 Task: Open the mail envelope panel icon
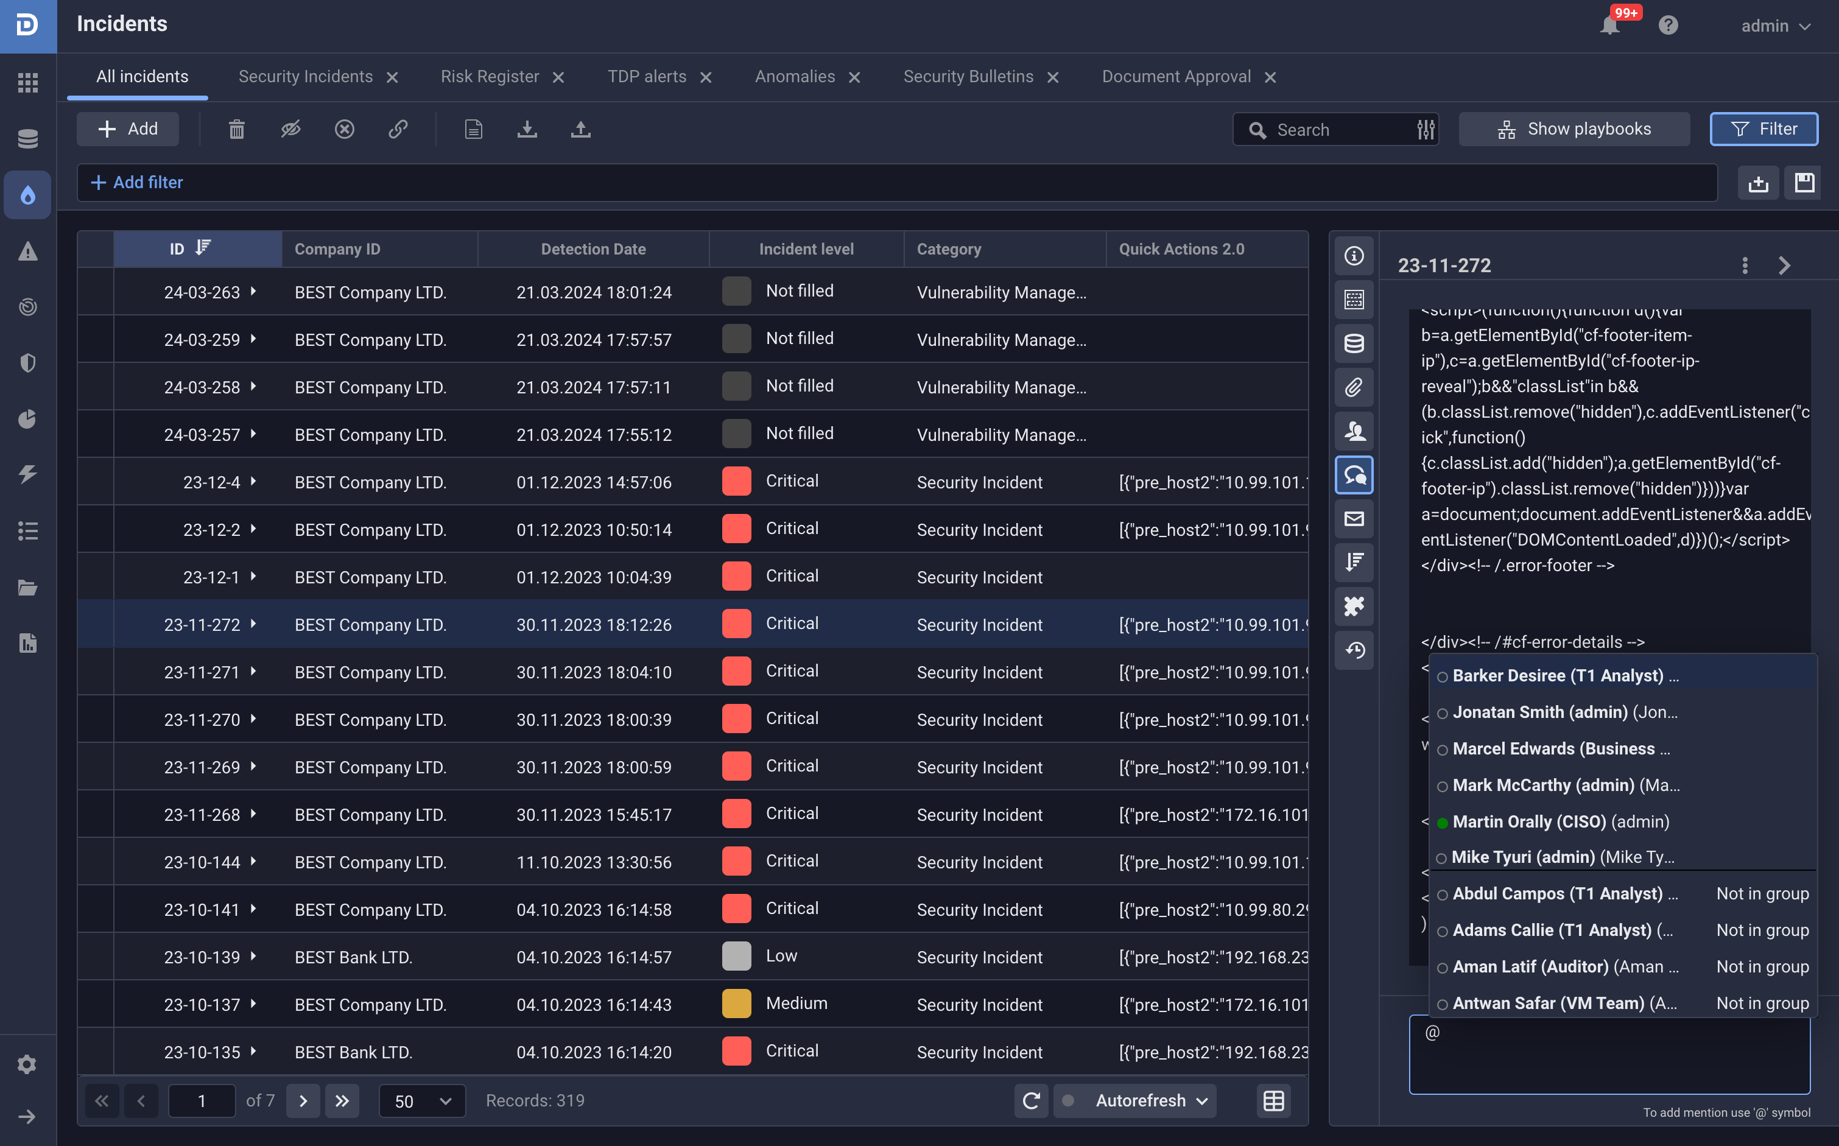pyautogui.click(x=1354, y=518)
